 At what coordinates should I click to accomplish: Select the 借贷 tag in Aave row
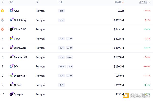tap(61, 11)
